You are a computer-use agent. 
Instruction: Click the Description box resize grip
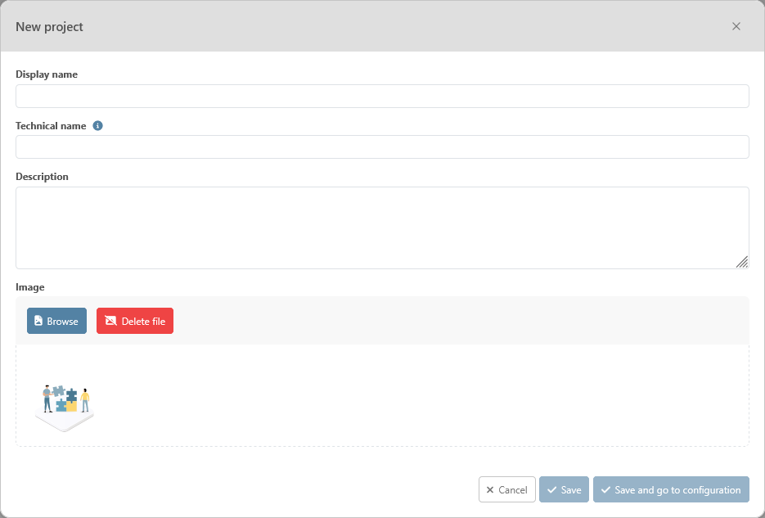tap(742, 262)
